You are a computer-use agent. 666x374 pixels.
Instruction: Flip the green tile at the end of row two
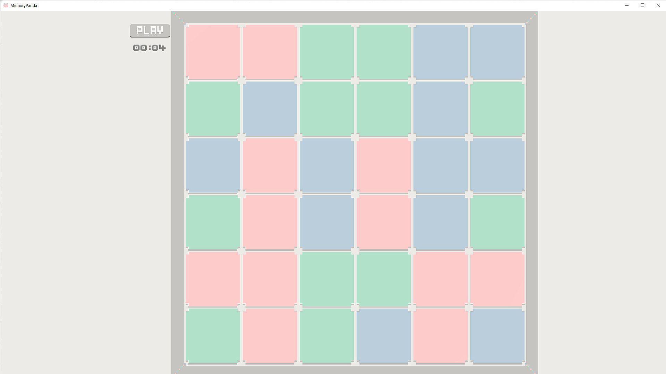(497, 109)
